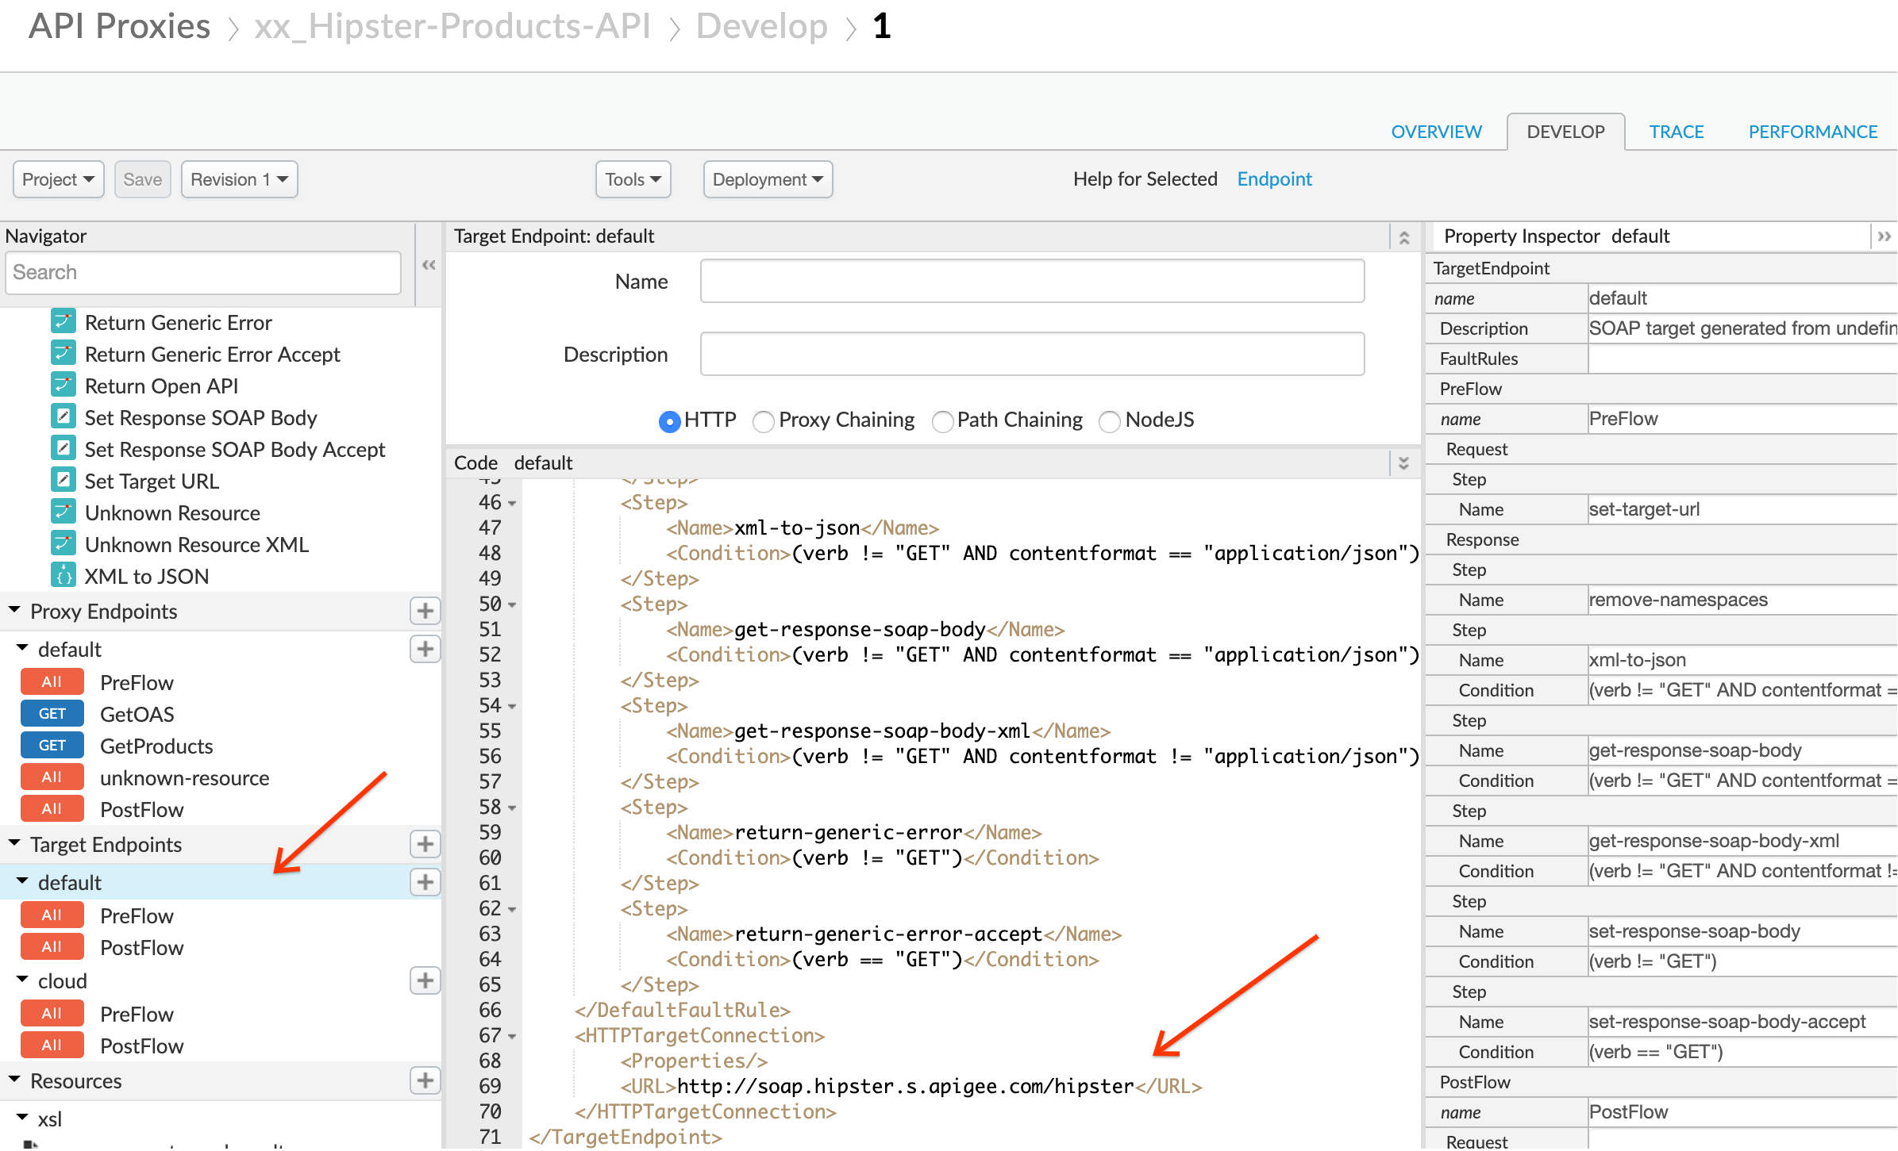Image resolution: width=1898 pixels, height=1151 pixels.
Task: Select the GetProducts flow
Action: pyautogui.click(x=156, y=746)
